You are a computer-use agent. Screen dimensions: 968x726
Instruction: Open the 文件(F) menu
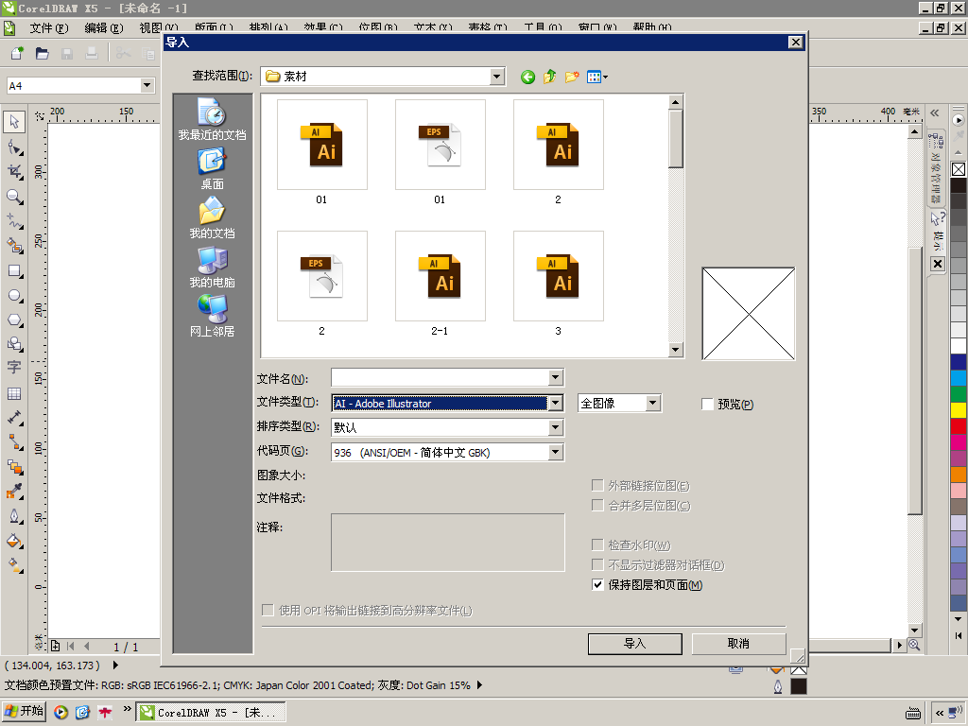[49, 27]
